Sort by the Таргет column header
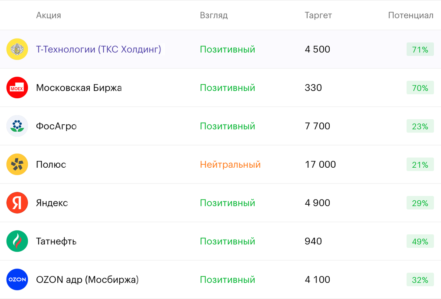 click(318, 15)
